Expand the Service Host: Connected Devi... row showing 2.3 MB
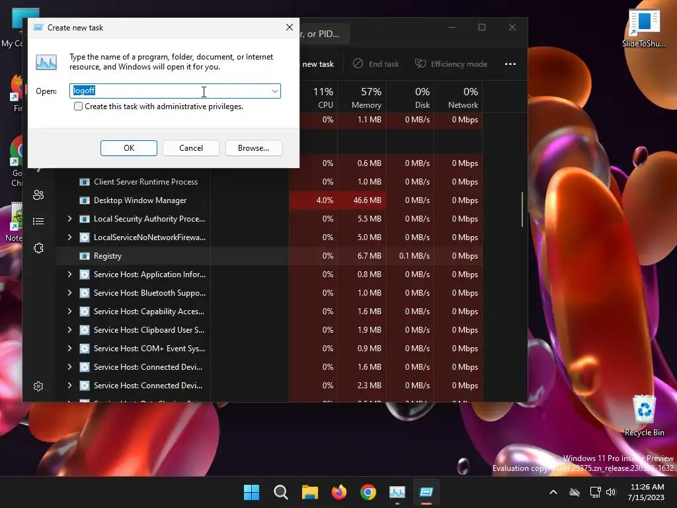 click(69, 386)
